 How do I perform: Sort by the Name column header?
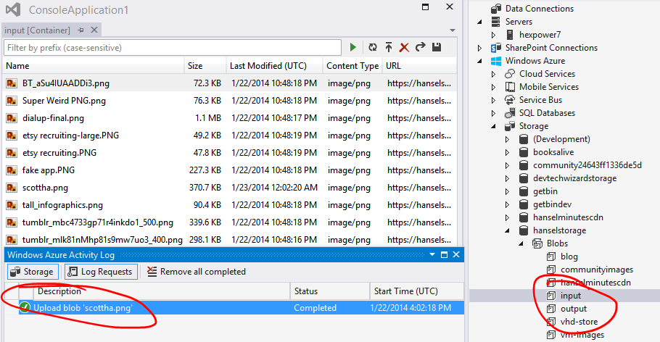pos(94,66)
